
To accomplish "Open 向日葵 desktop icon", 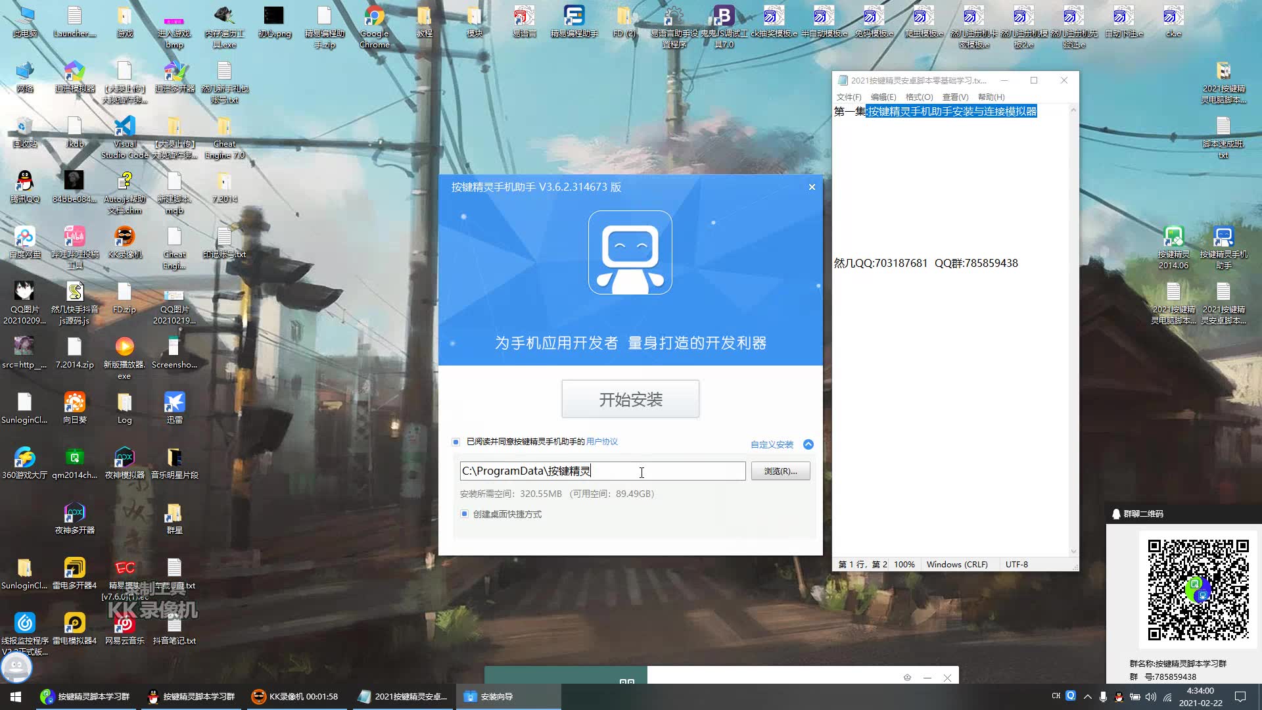I will [75, 408].
